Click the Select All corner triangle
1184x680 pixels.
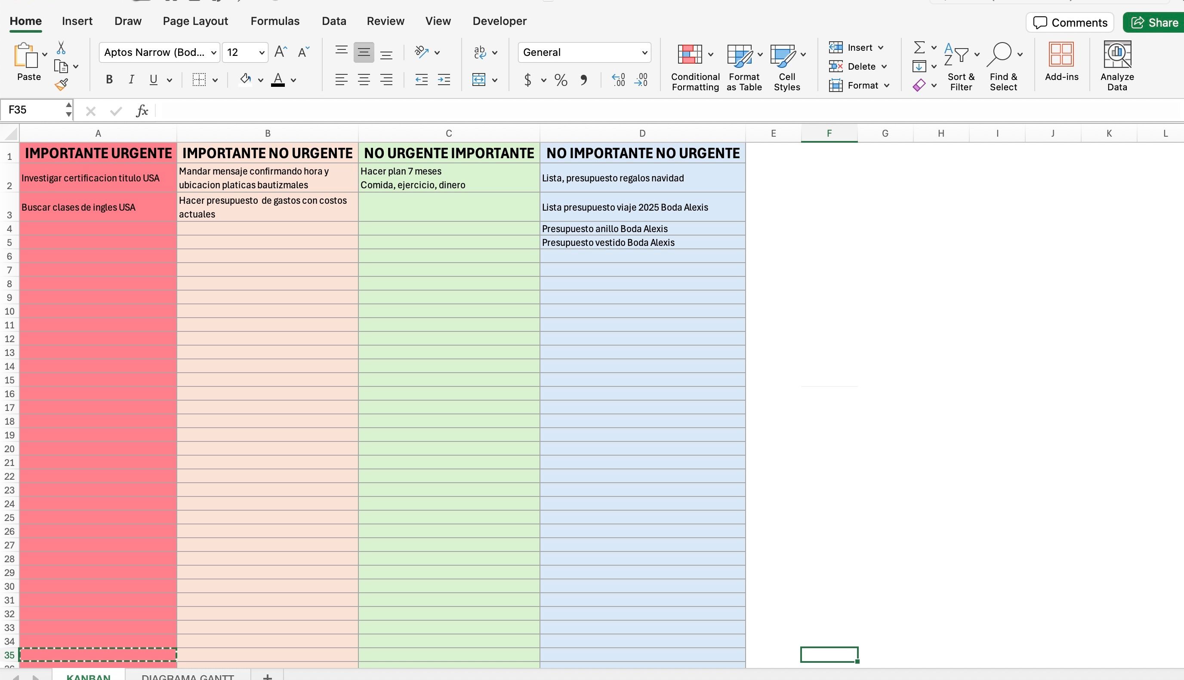(10, 134)
